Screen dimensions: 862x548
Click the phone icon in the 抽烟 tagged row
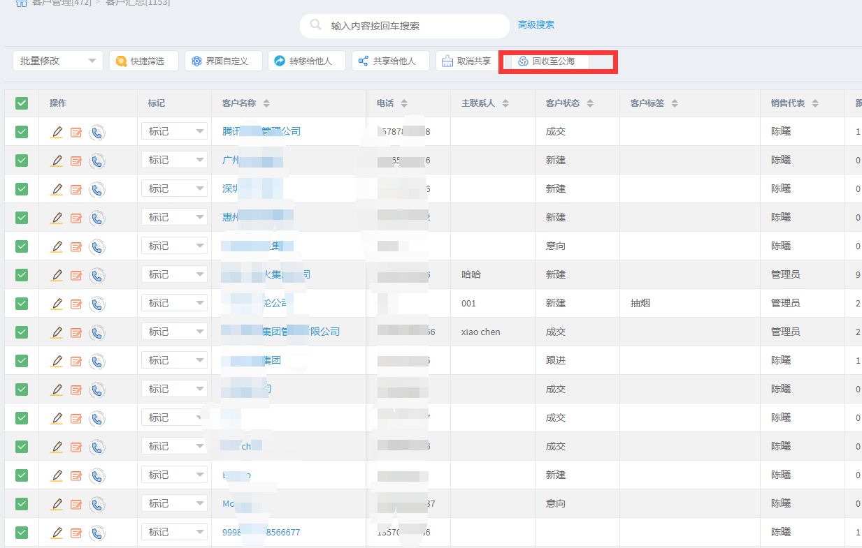tap(97, 303)
